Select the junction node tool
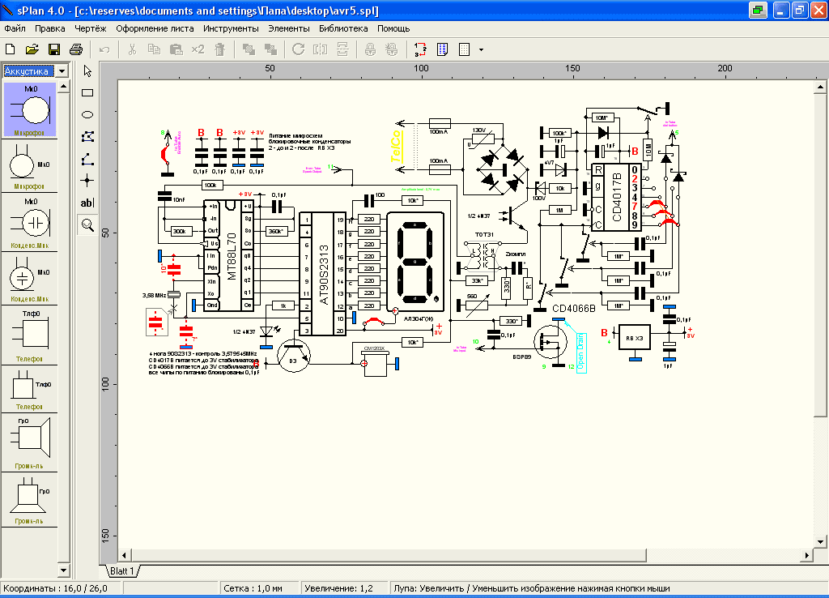 88,181
